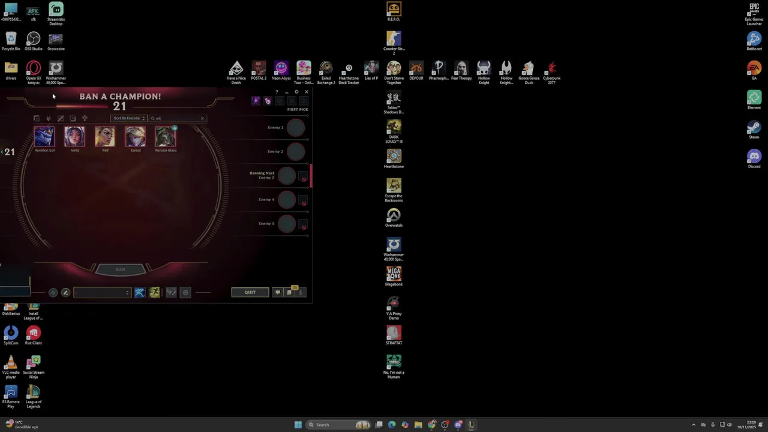Screen dimensions: 768x432
Task: Launch Cyberpunk 2077 shortcut
Action: 551,73
